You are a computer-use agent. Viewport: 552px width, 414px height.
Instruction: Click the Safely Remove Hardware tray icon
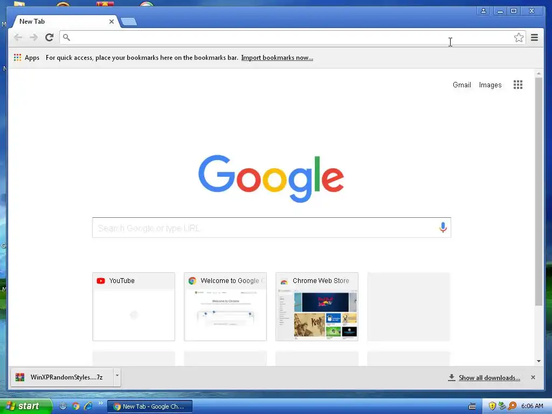point(502,406)
